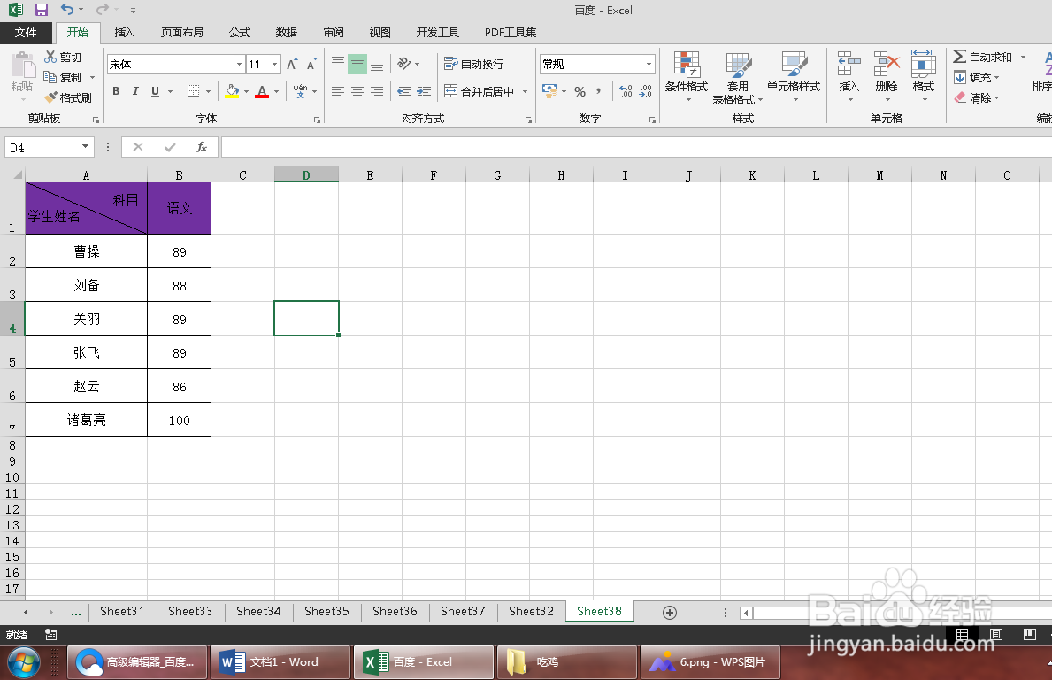
Task: Apply yellow fill color bucket
Action: pyautogui.click(x=232, y=91)
